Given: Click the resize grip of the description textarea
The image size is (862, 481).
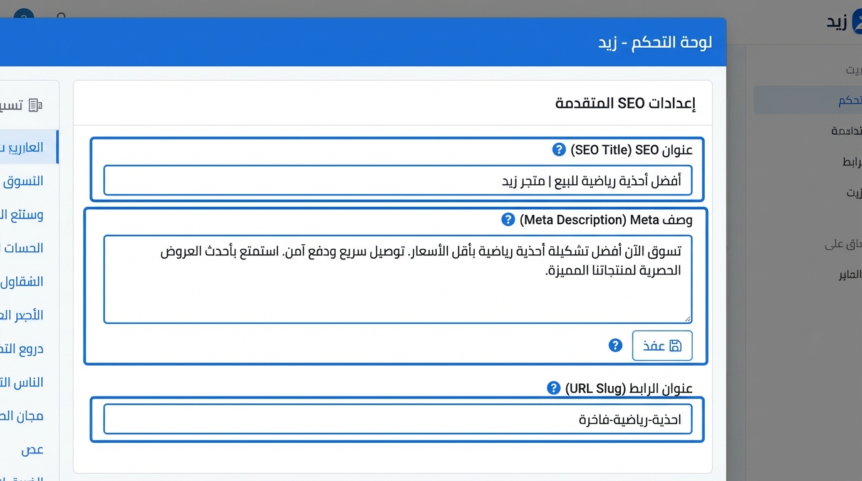Looking at the screenshot, I should coord(687,318).
